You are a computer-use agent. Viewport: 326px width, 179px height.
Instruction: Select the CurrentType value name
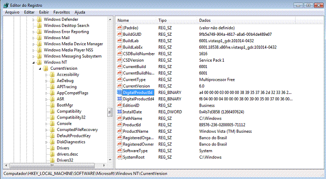(x=134, y=80)
